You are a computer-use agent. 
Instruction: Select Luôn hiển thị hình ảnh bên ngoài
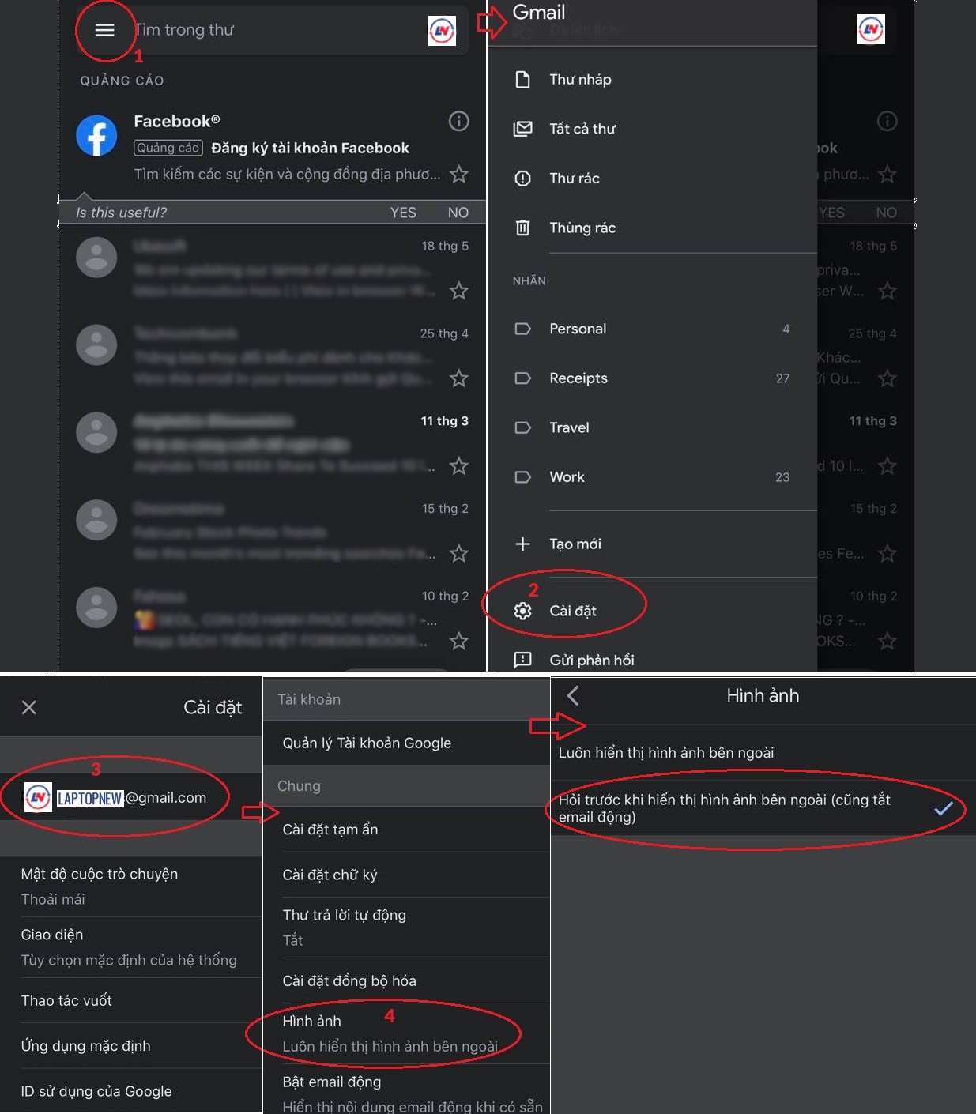click(666, 753)
